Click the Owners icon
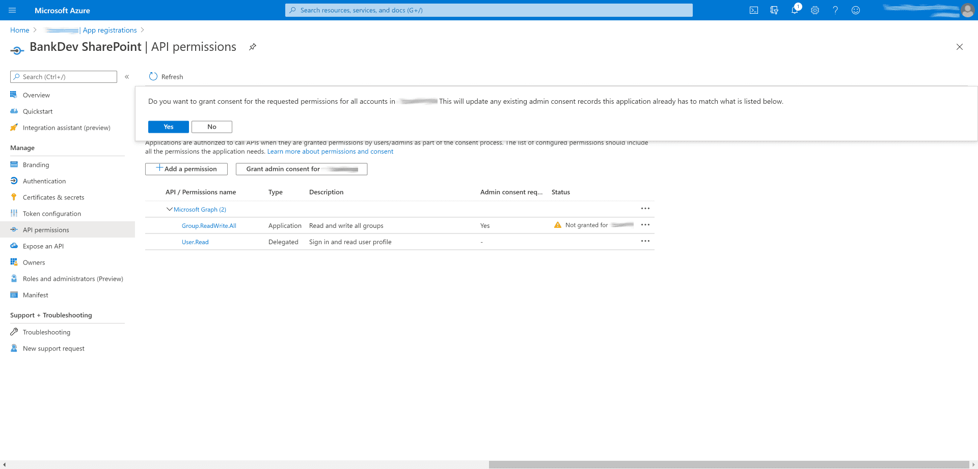978x469 pixels. [x=14, y=262]
